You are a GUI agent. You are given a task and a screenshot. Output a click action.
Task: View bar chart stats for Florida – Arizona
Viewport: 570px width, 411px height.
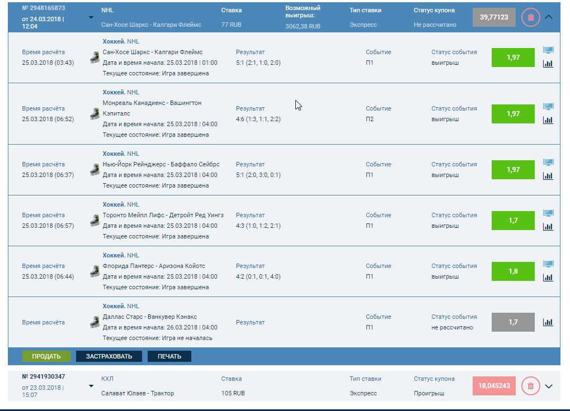548,278
